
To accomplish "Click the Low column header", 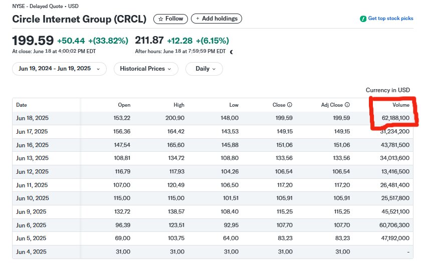I will coord(234,105).
